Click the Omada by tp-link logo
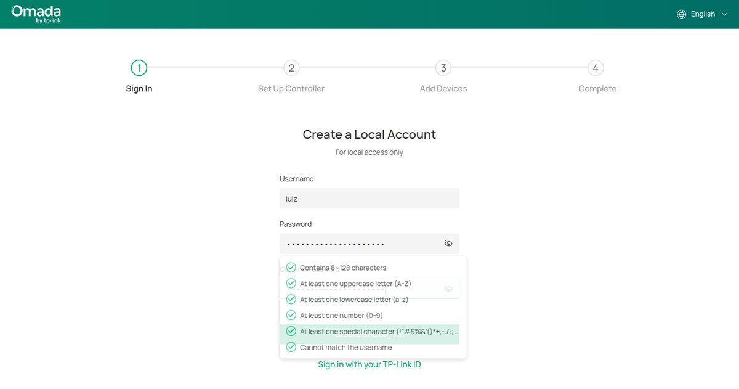The width and height of the screenshot is (739, 389). (36, 14)
